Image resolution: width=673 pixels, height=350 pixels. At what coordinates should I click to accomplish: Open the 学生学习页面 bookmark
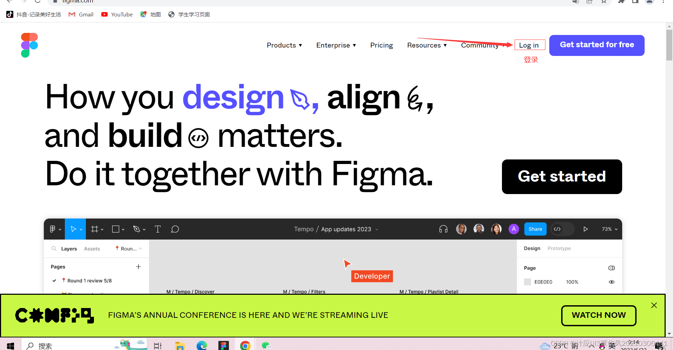click(189, 14)
